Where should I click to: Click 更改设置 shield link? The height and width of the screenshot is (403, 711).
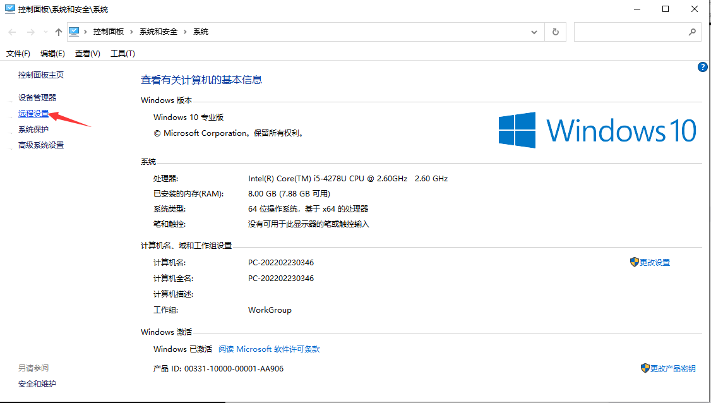pyautogui.click(x=650, y=262)
